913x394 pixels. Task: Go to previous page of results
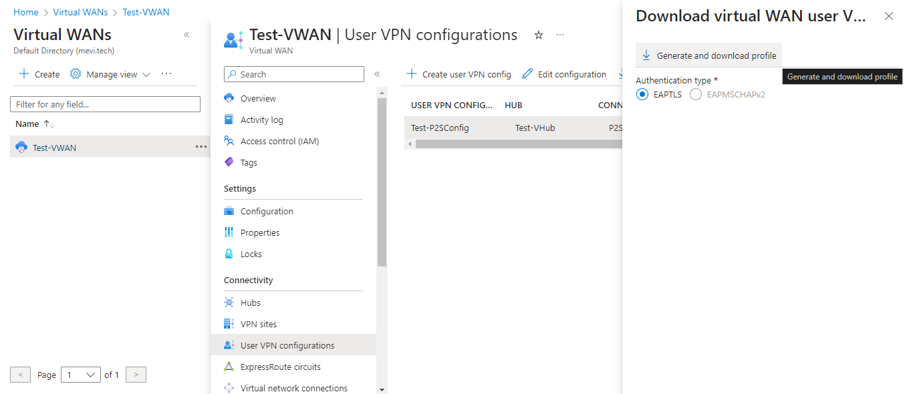pos(20,375)
